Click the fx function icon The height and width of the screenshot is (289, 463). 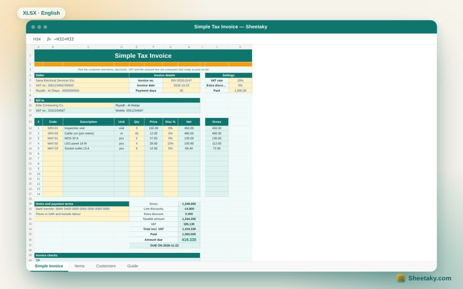click(49, 39)
